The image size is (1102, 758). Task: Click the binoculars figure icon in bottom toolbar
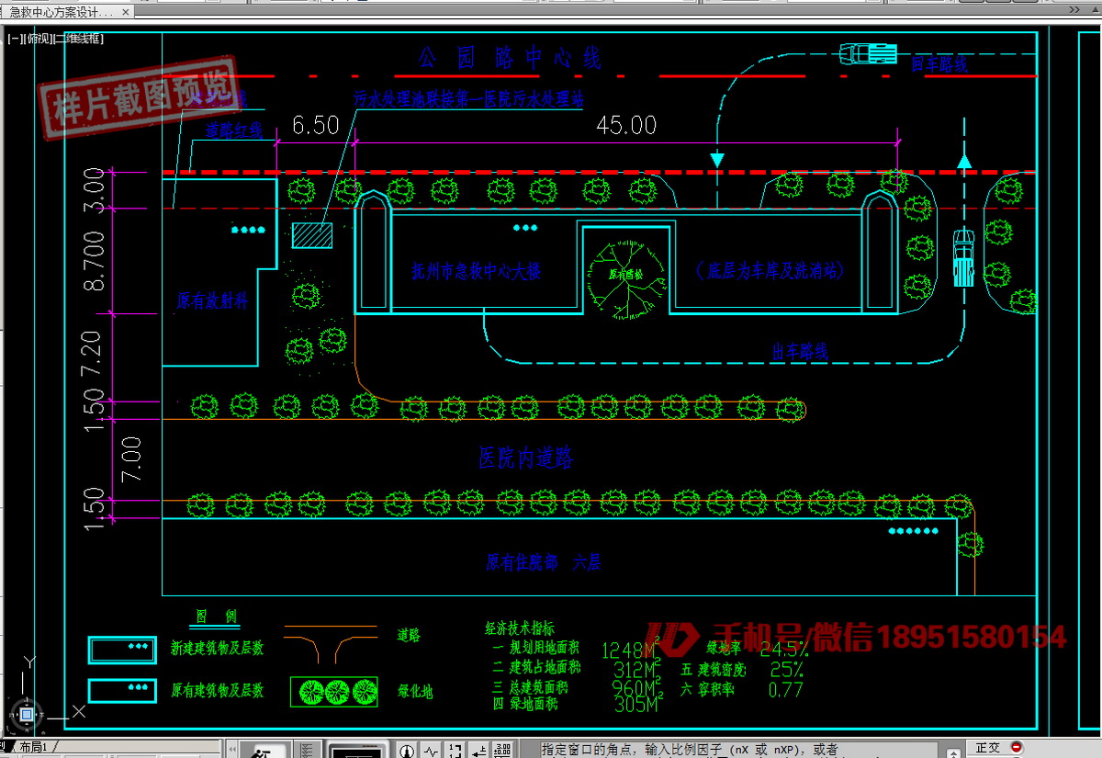264,751
